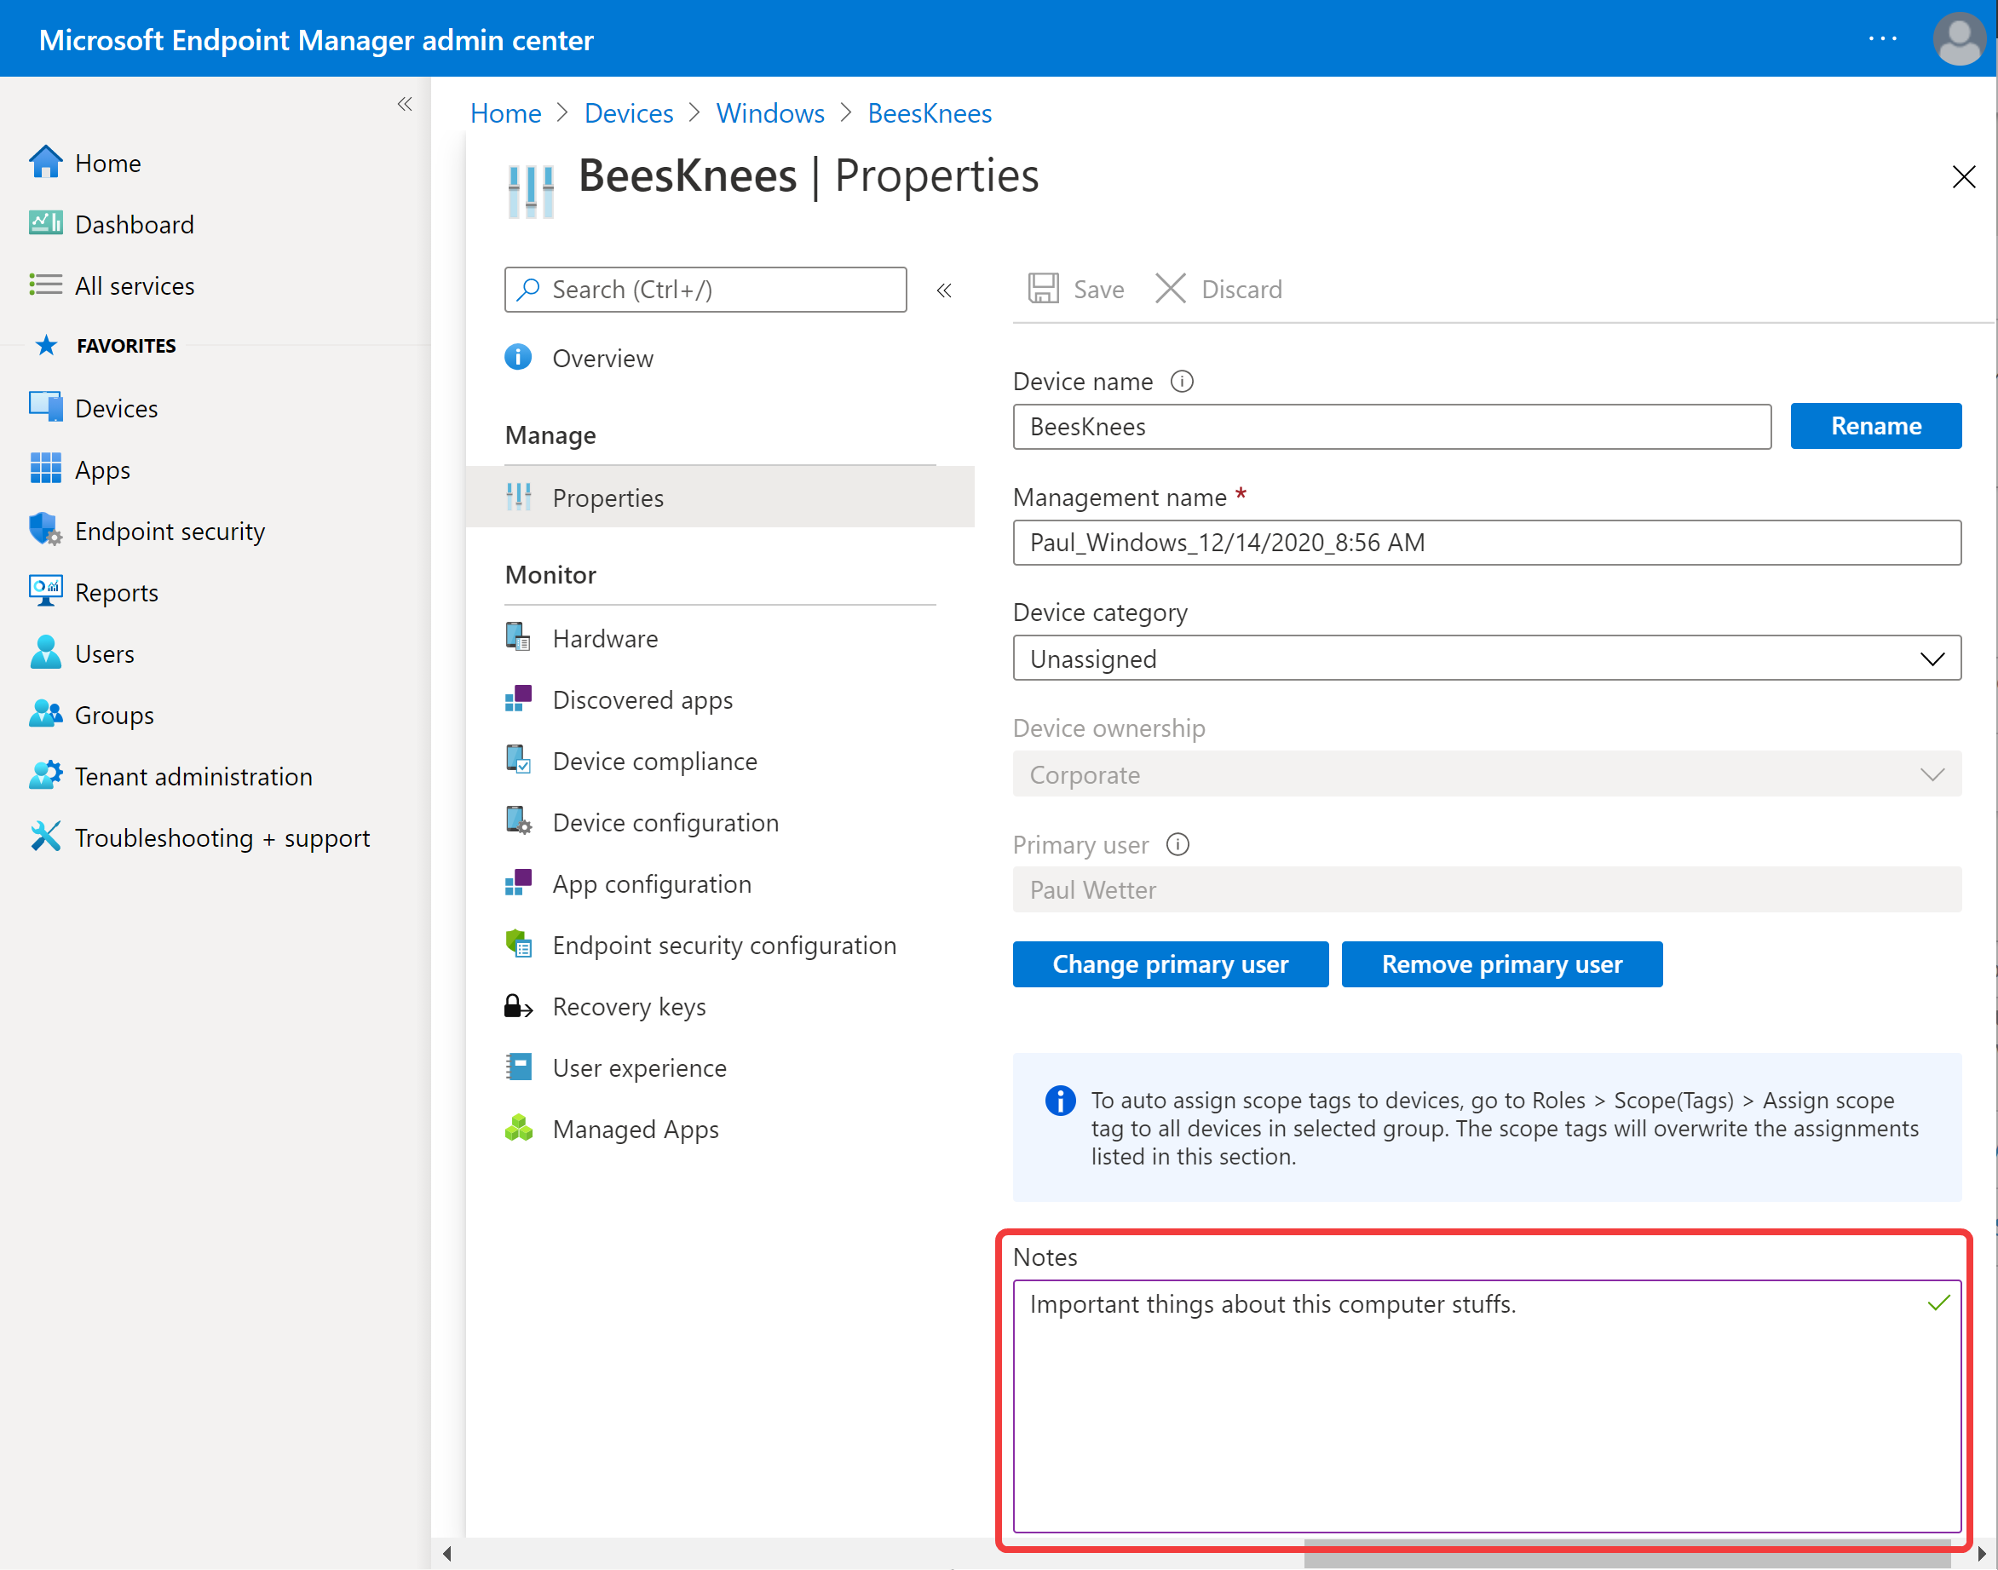Click Microsoft Endpoint Manager admin center title
1998x1570 pixels.
pos(316,39)
